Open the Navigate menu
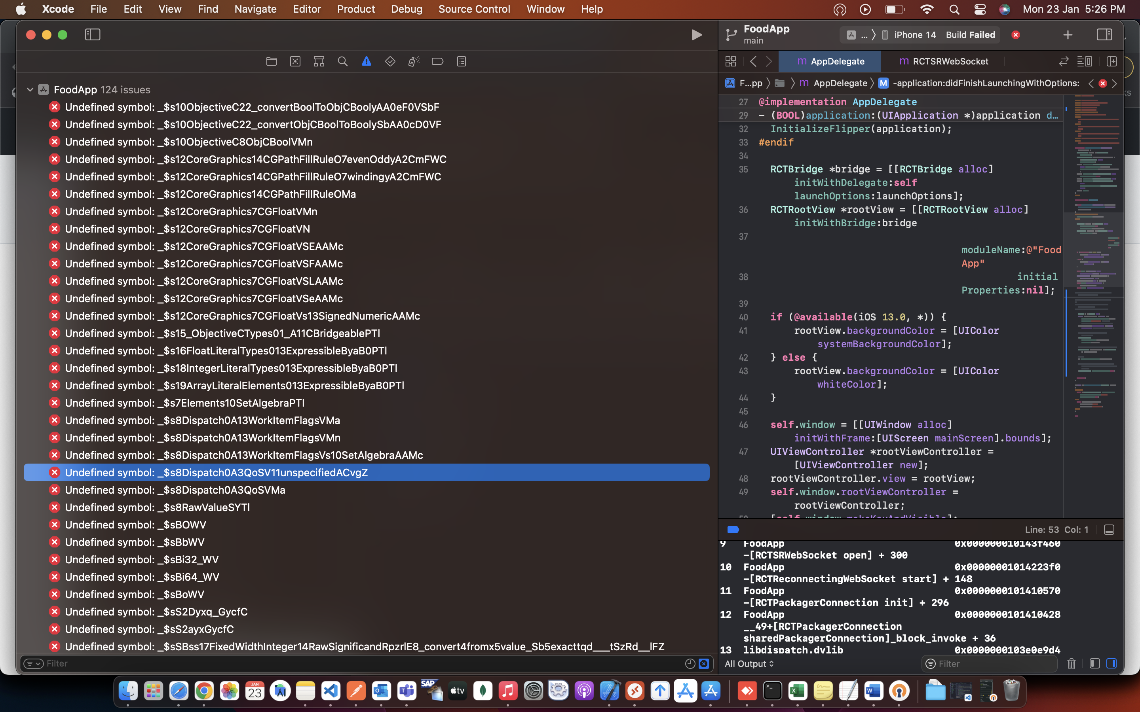This screenshot has height=712, width=1140. 255,9
